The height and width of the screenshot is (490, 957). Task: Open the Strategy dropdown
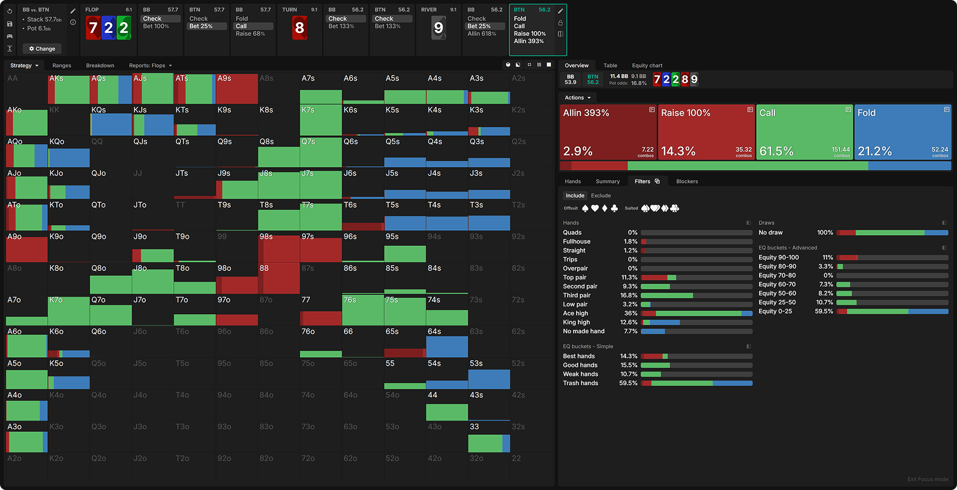point(24,66)
